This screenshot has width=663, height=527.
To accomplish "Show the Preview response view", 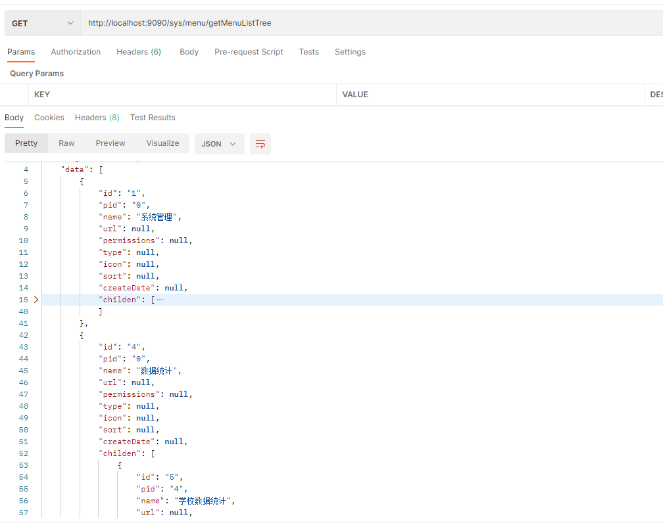I will (110, 143).
